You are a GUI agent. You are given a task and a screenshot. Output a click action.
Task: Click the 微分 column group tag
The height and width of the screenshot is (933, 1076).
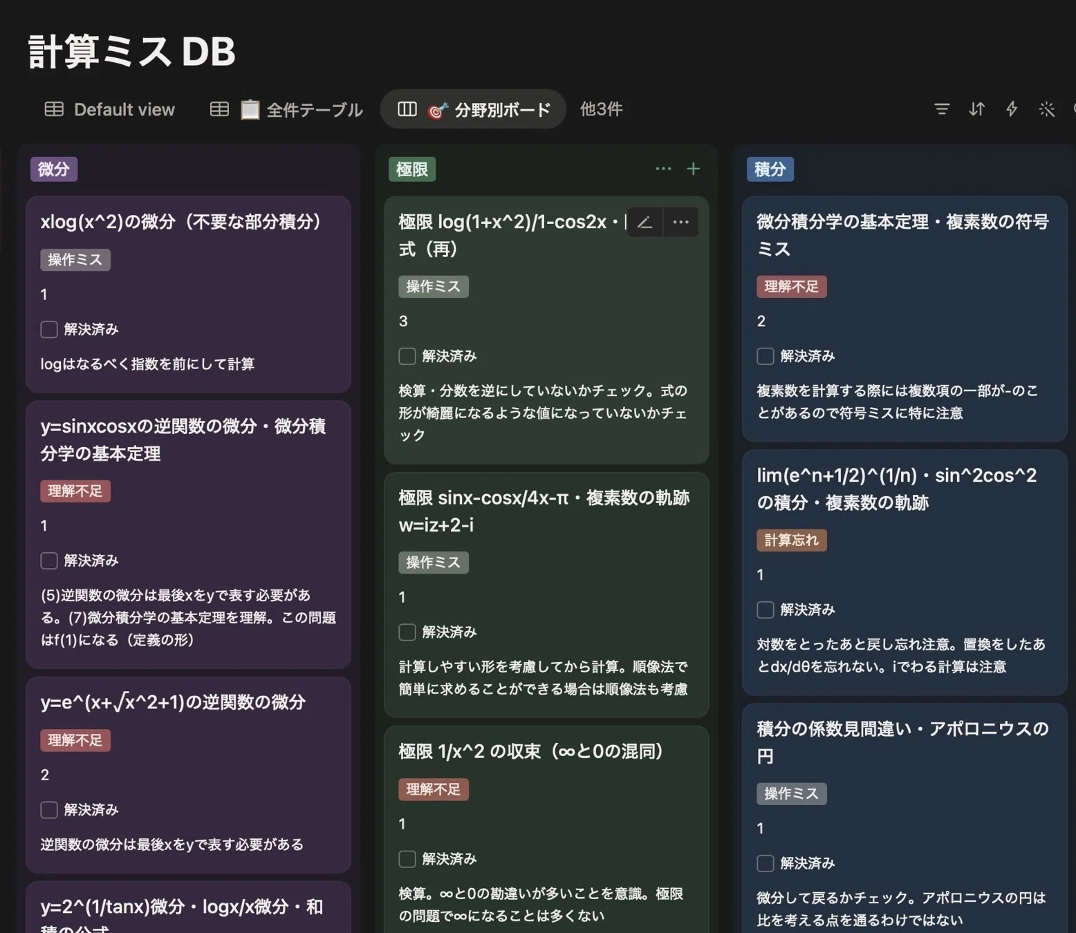pos(54,169)
